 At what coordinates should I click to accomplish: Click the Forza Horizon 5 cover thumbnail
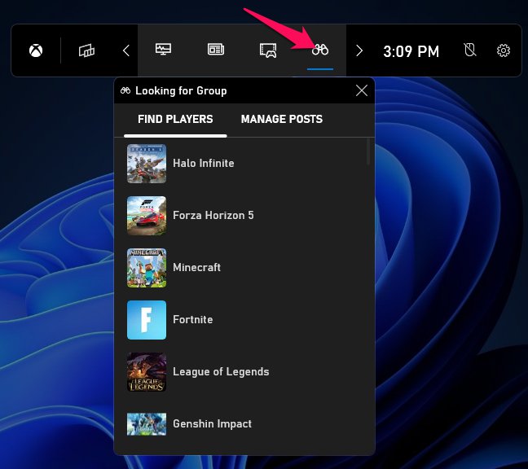coord(147,216)
